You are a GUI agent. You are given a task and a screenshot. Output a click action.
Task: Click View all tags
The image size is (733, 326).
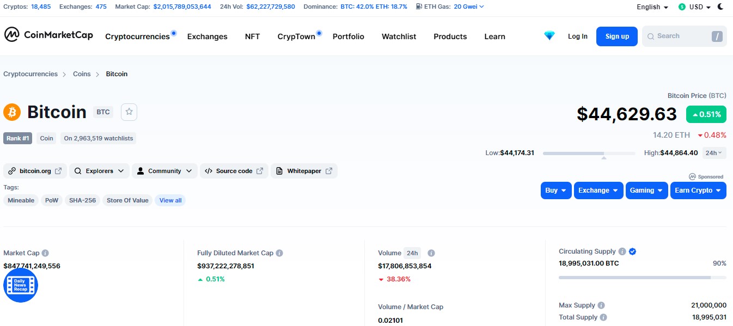[x=170, y=200]
